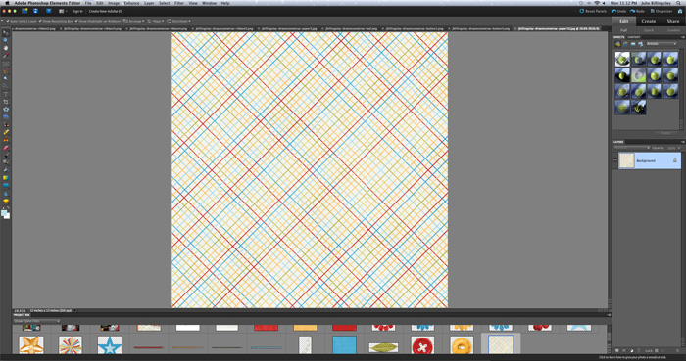Select the Sponge tool

click(6, 201)
